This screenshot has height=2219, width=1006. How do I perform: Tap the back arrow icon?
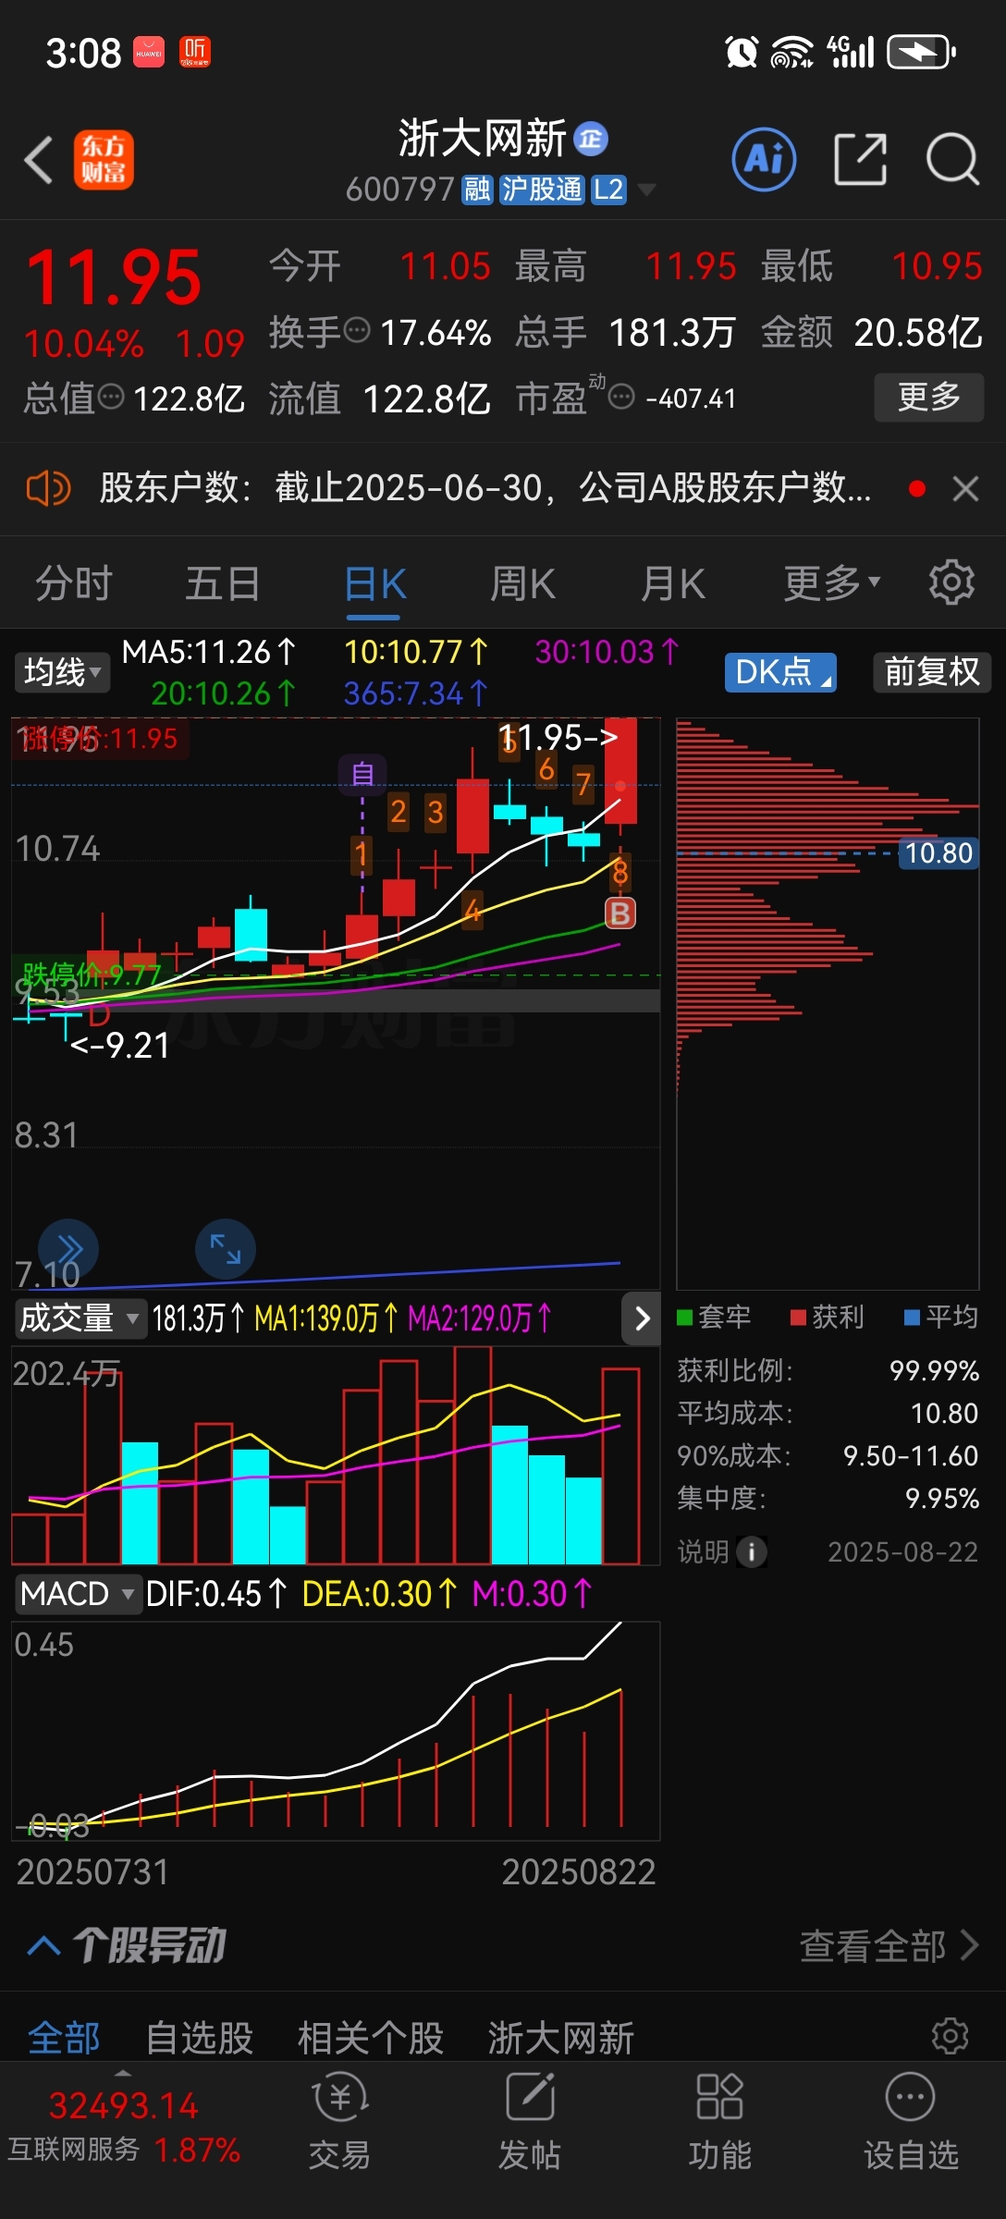[x=39, y=160]
